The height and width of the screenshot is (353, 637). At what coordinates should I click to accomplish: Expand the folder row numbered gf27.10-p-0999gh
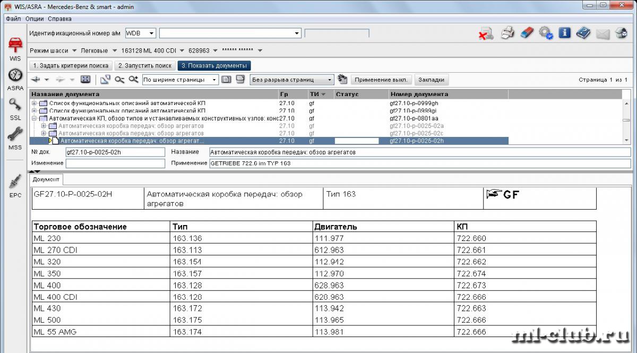[x=35, y=103]
